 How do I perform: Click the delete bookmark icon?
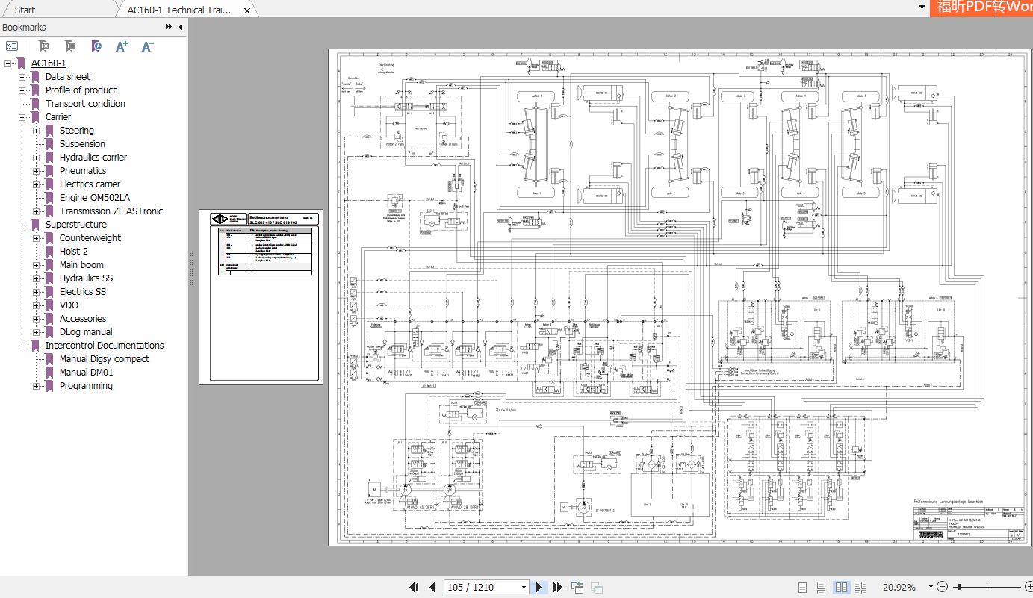coord(44,46)
